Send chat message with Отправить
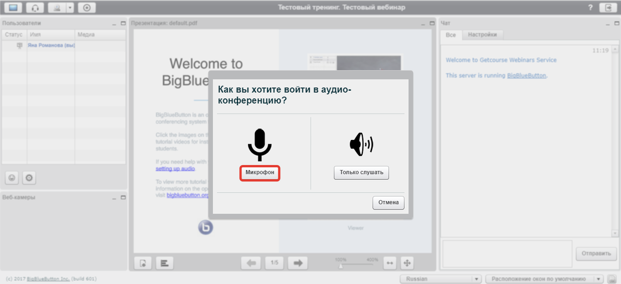This screenshot has height=284, width=621. (x=596, y=254)
